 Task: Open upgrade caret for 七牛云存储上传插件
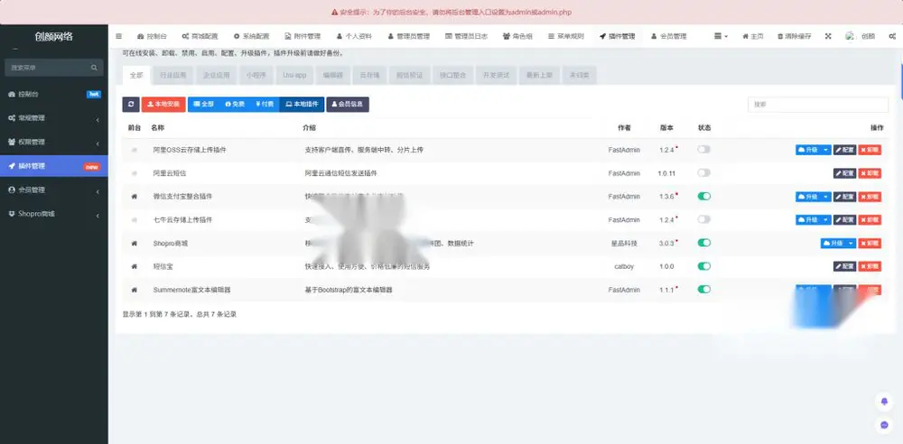[x=826, y=220]
